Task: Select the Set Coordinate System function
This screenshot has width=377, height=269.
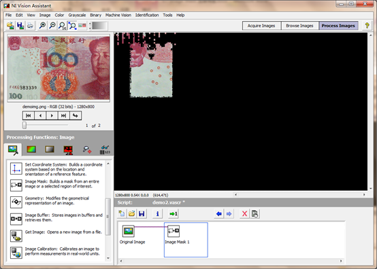Action: coord(56,169)
